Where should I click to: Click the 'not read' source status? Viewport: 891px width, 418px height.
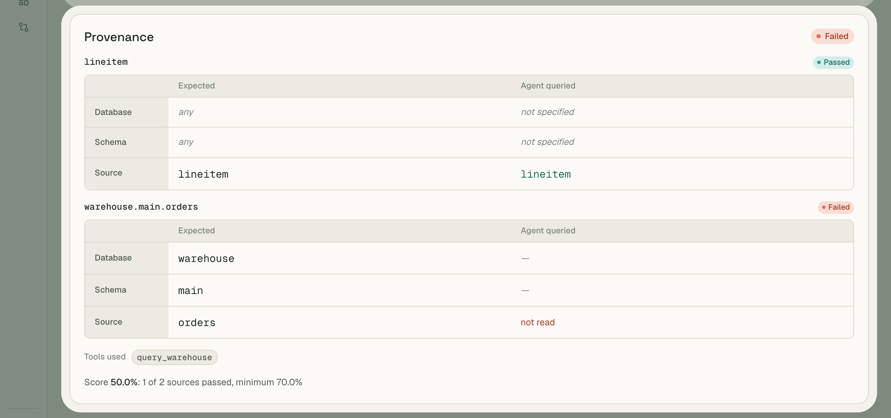point(538,323)
